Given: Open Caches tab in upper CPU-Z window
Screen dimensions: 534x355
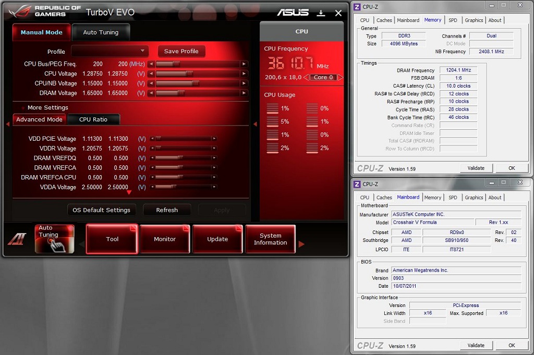Looking at the screenshot, I should tap(384, 20).
